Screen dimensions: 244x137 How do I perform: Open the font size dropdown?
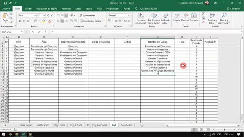click(x=44, y=16)
